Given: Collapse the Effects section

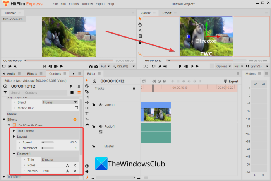Looking at the screenshot, I should point(4,120).
